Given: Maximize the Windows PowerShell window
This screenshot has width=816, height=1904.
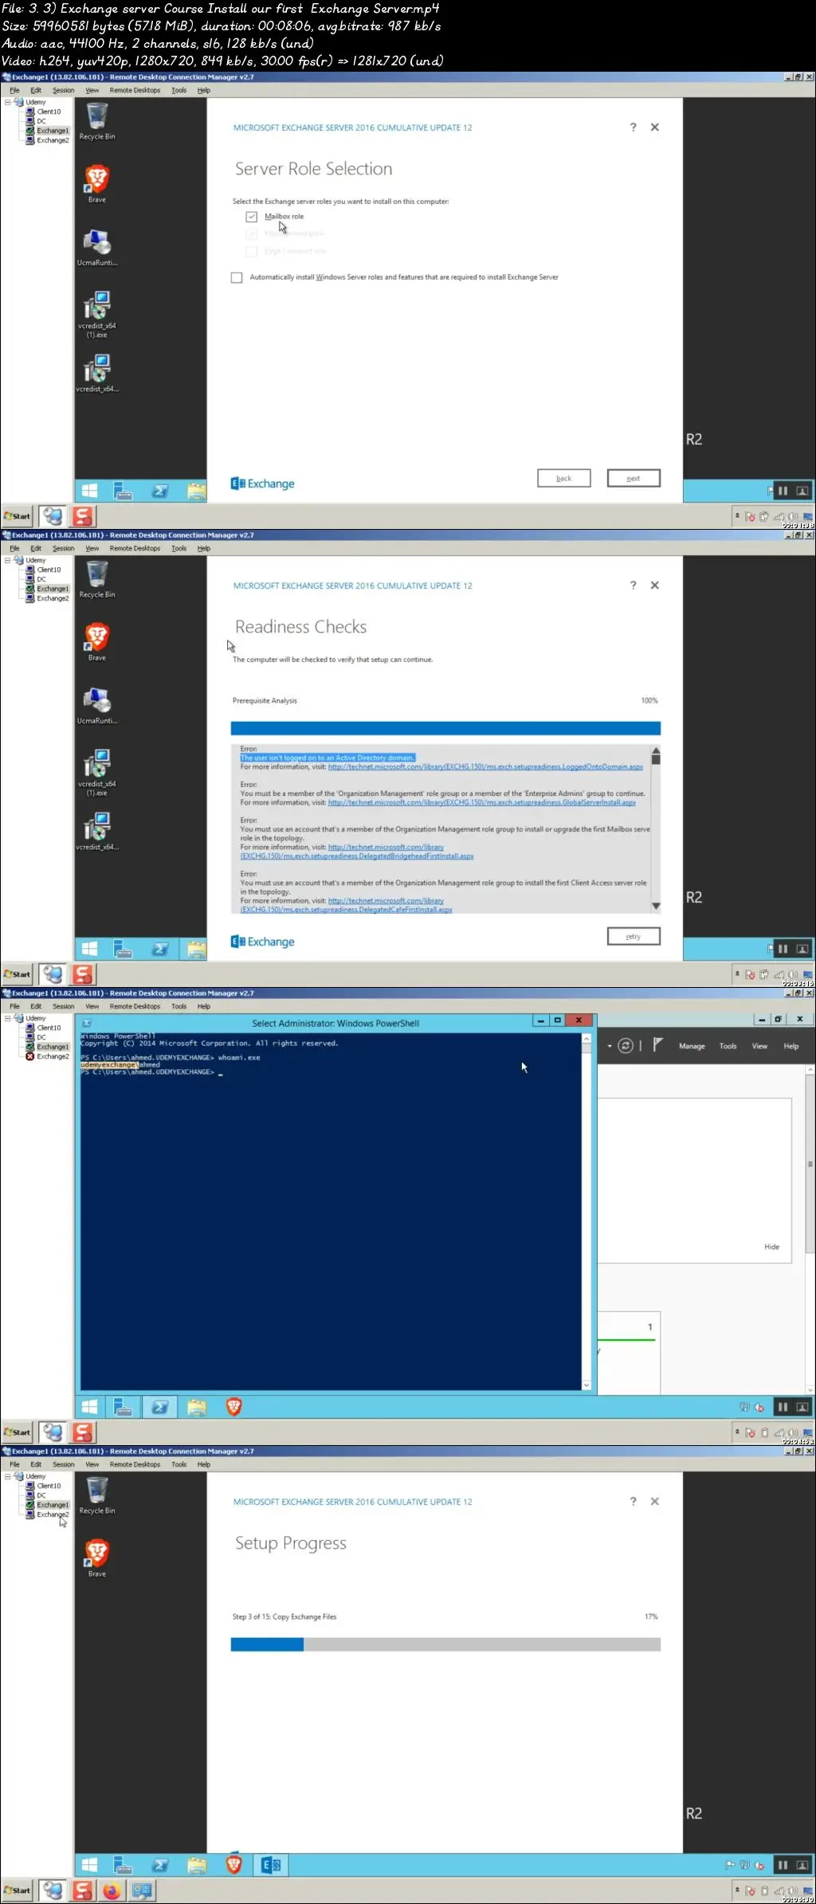Looking at the screenshot, I should 558,1021.
